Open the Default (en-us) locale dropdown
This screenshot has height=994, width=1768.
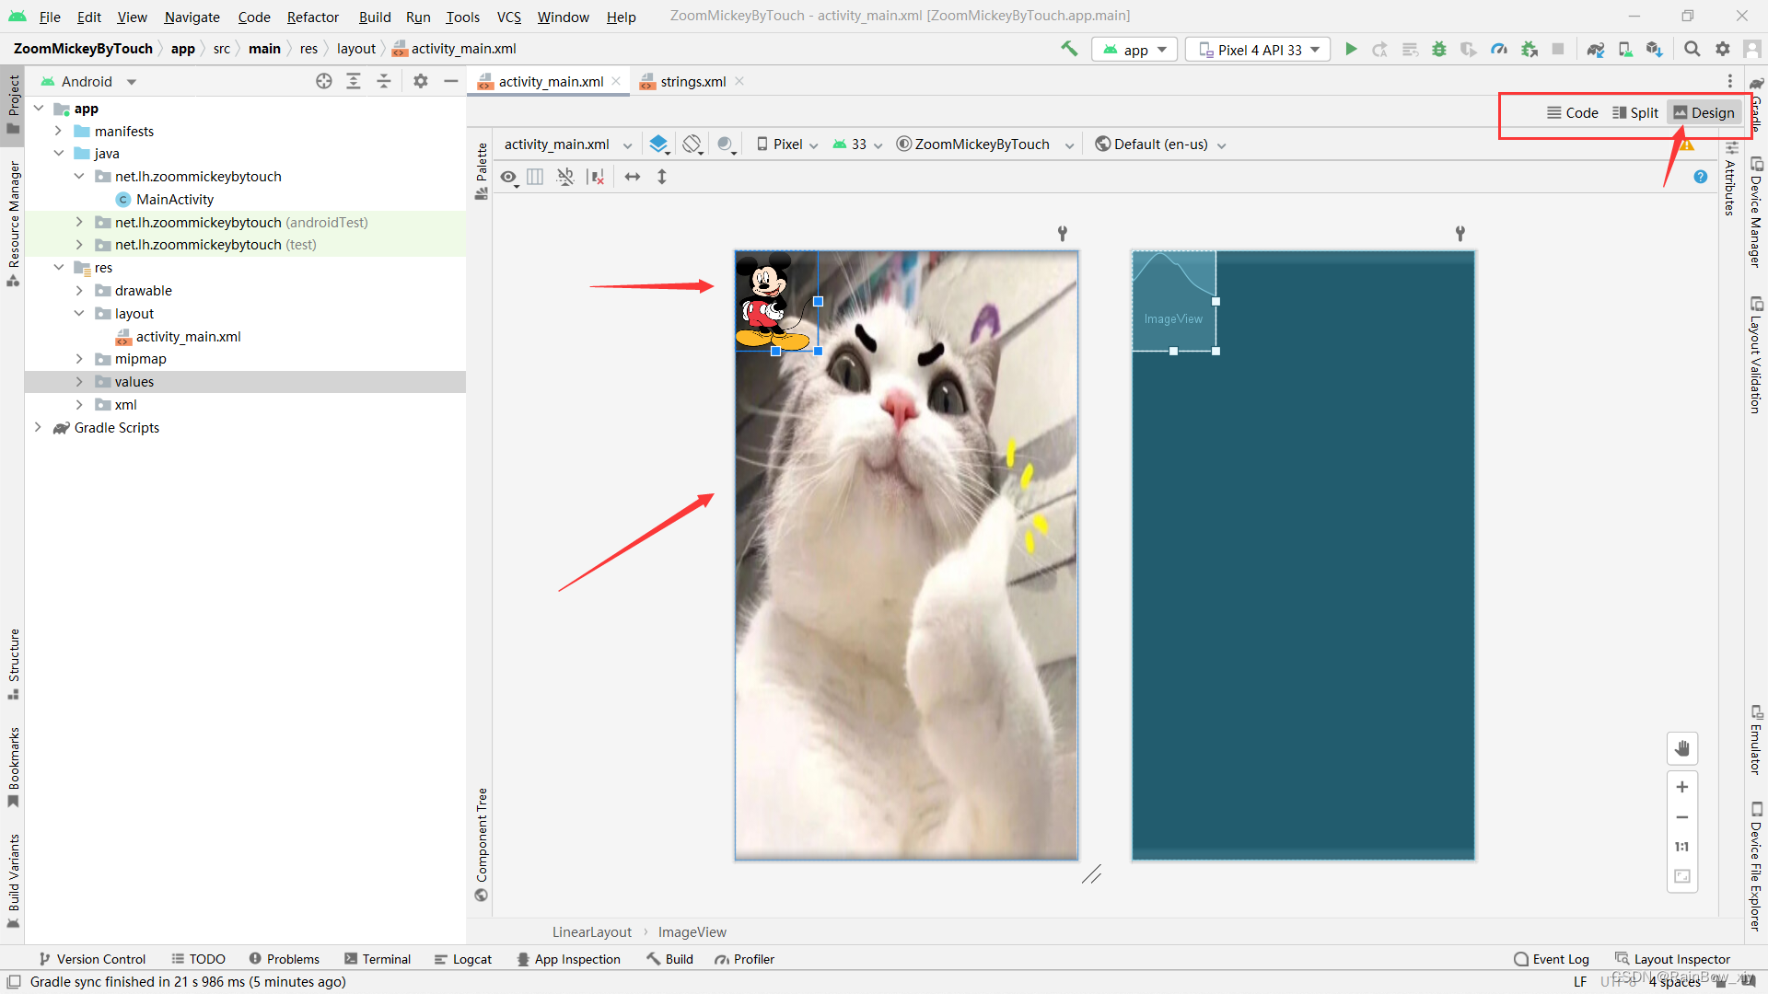click(1160, 144)
